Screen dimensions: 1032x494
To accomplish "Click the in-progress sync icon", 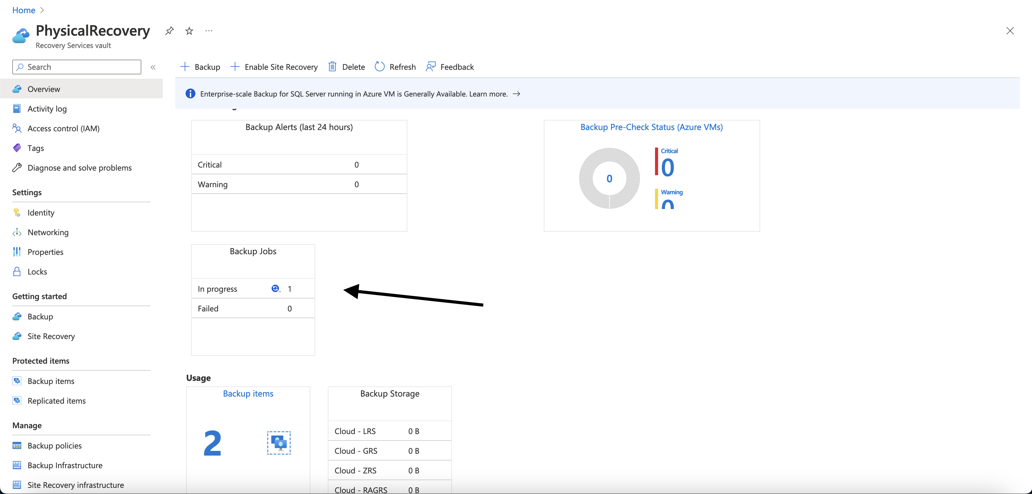I will (x=275, y=288).
